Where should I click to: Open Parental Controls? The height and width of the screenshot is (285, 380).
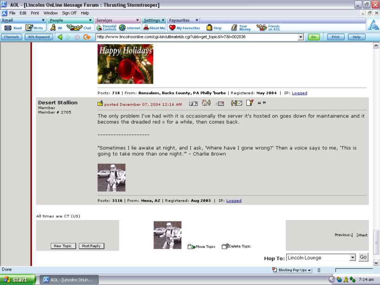(106, 28)
